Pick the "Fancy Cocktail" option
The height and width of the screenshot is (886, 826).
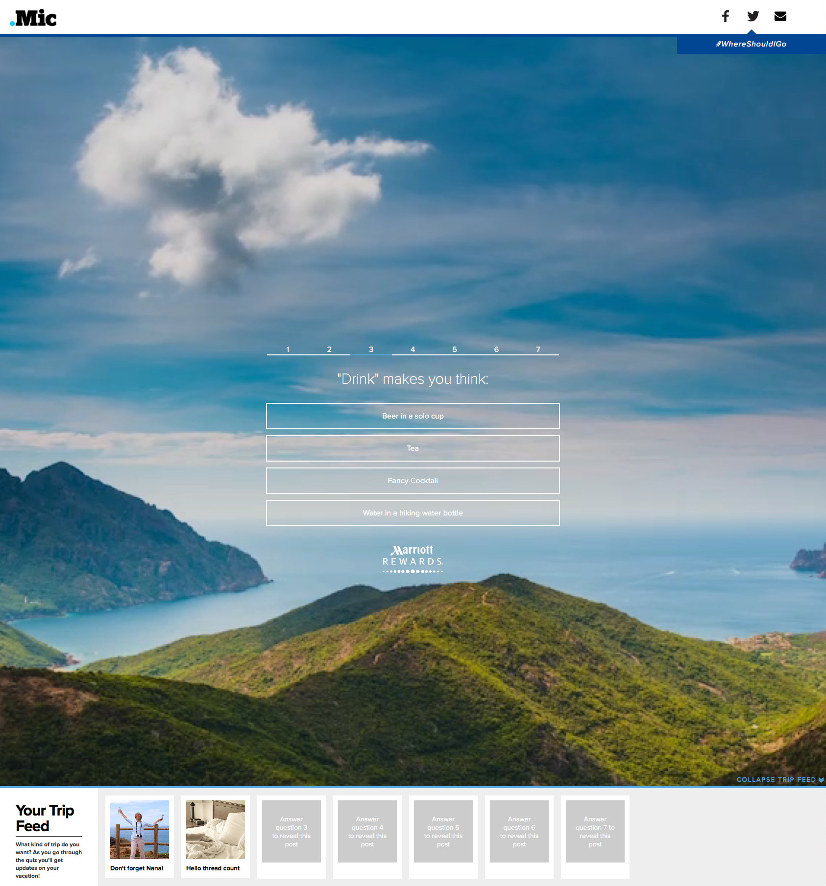413,481
